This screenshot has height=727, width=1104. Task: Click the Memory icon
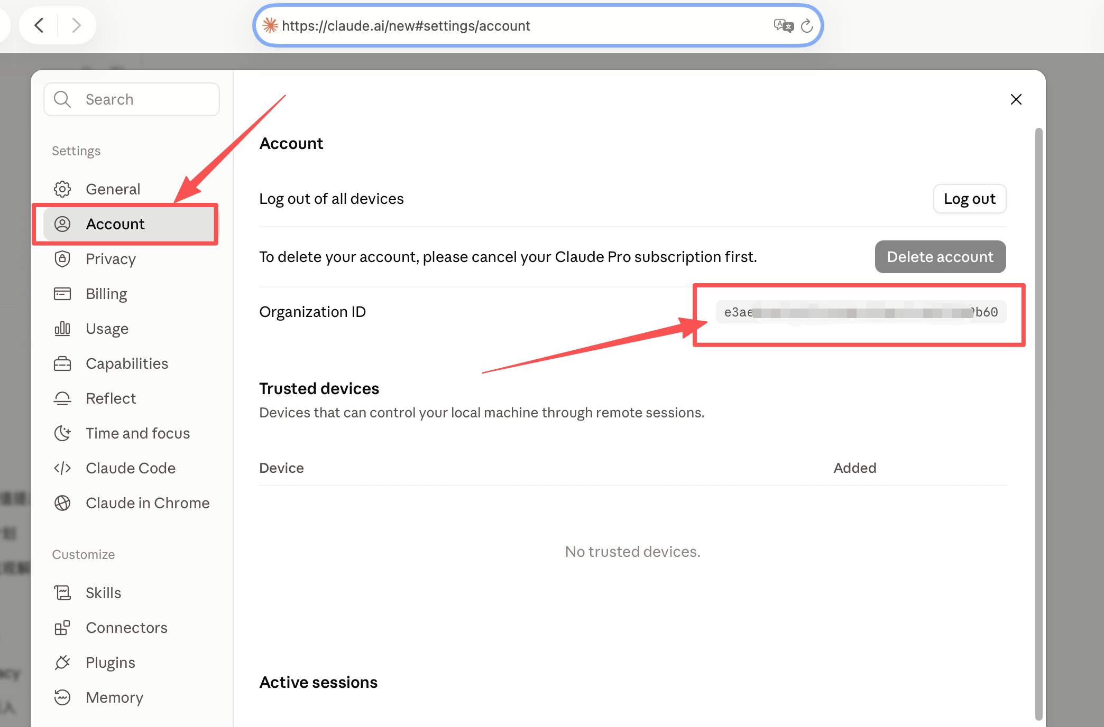point(62,697)
